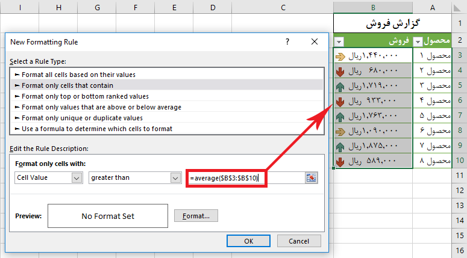467x258 pixels.
Task: Select column F header
Action: (x=136, y=7)
